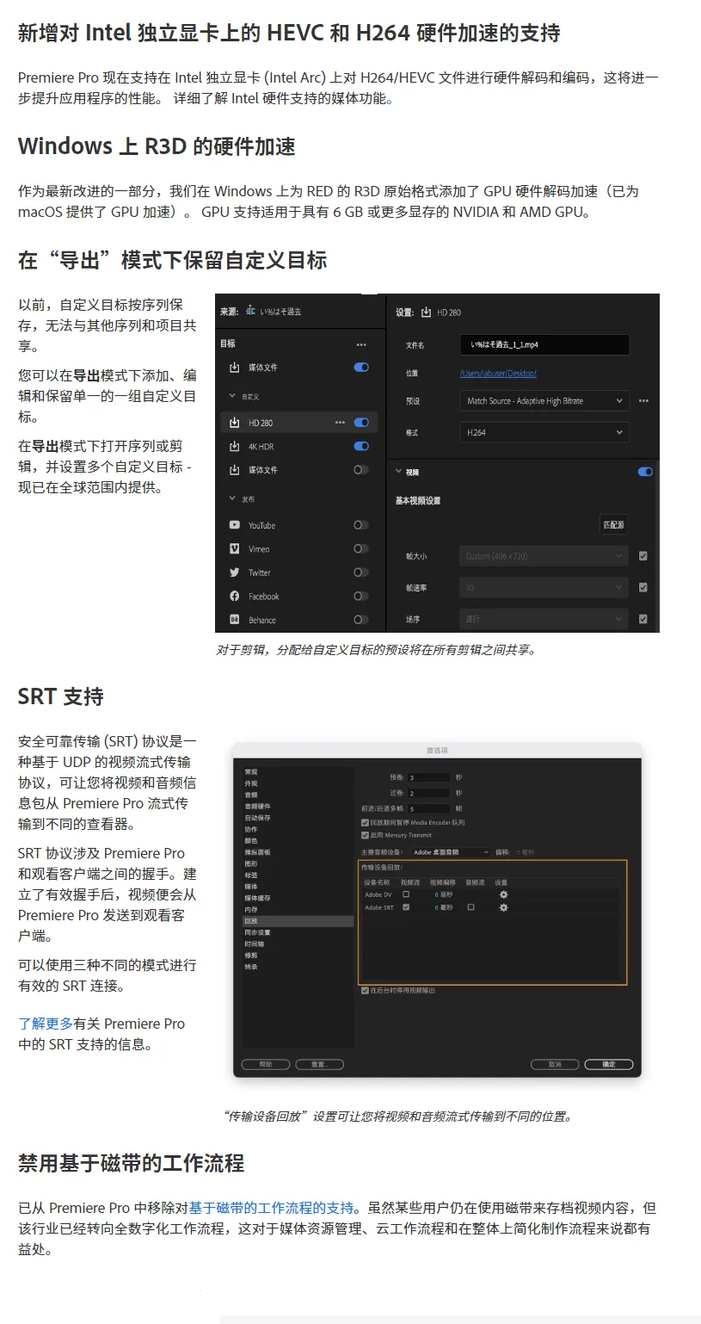Click the Facebook logo icon
This screenshot has width=701, height=1324.
pyautogui.click(x=234, y=596)
